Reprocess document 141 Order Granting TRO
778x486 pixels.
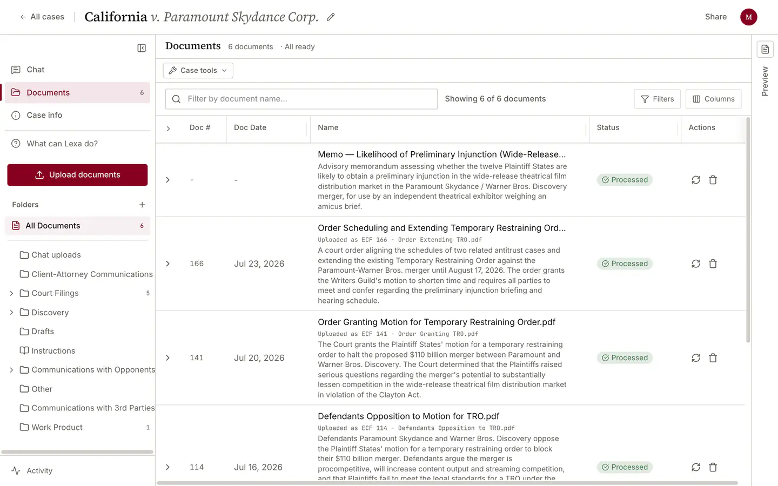(696, 358)
